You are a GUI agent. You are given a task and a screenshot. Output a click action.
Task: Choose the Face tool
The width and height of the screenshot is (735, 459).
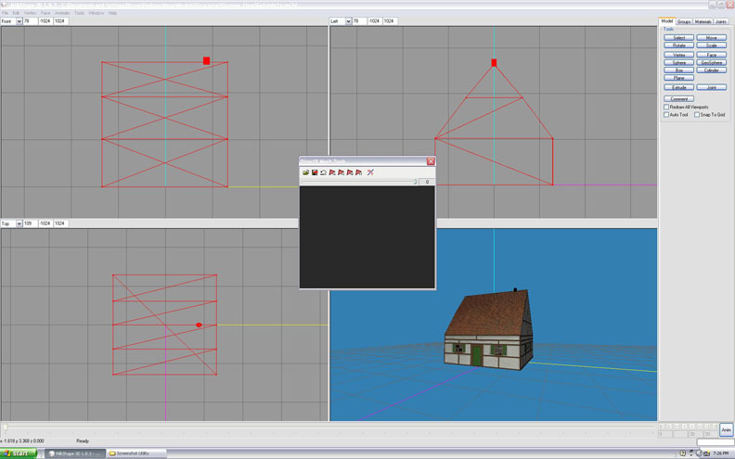coord(711,55)
